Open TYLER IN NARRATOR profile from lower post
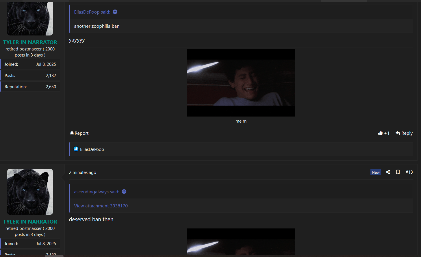 click(x=30, y=222)
